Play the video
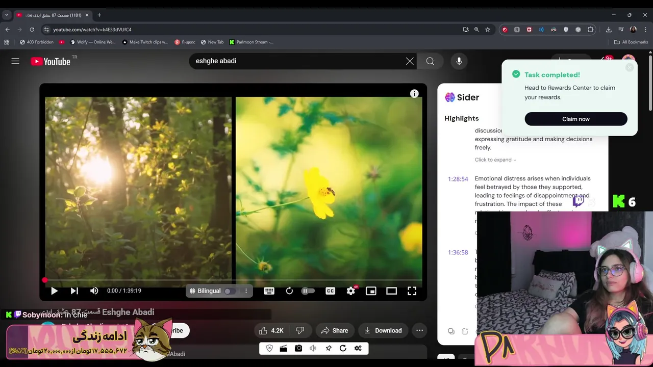This screenshot has width=653, height=367. (x=54, y=291)
